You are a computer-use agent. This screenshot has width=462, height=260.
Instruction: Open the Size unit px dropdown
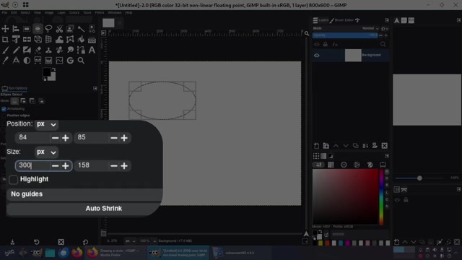[x=46, y=152]
